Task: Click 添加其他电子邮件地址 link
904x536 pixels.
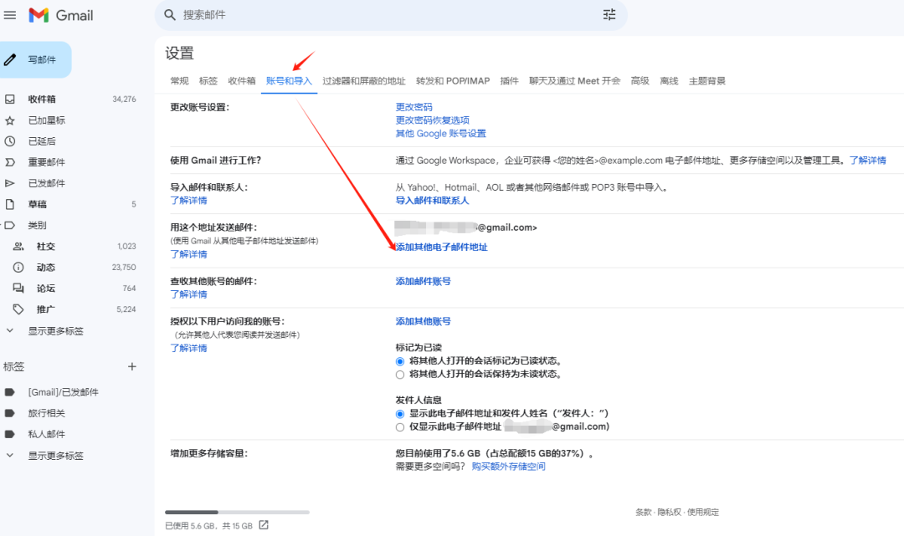Action: (x=442, y=247)
